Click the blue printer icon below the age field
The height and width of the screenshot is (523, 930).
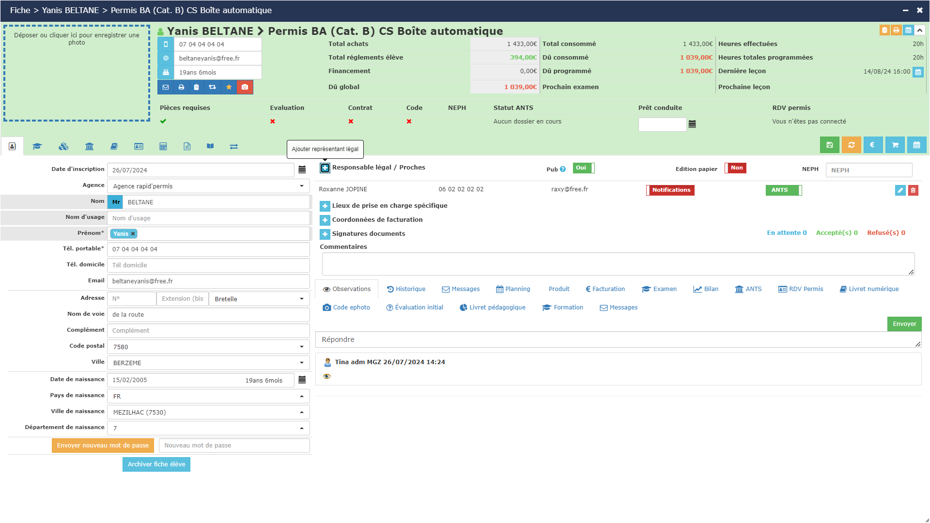pyautogui.click(x=181, y=87)
